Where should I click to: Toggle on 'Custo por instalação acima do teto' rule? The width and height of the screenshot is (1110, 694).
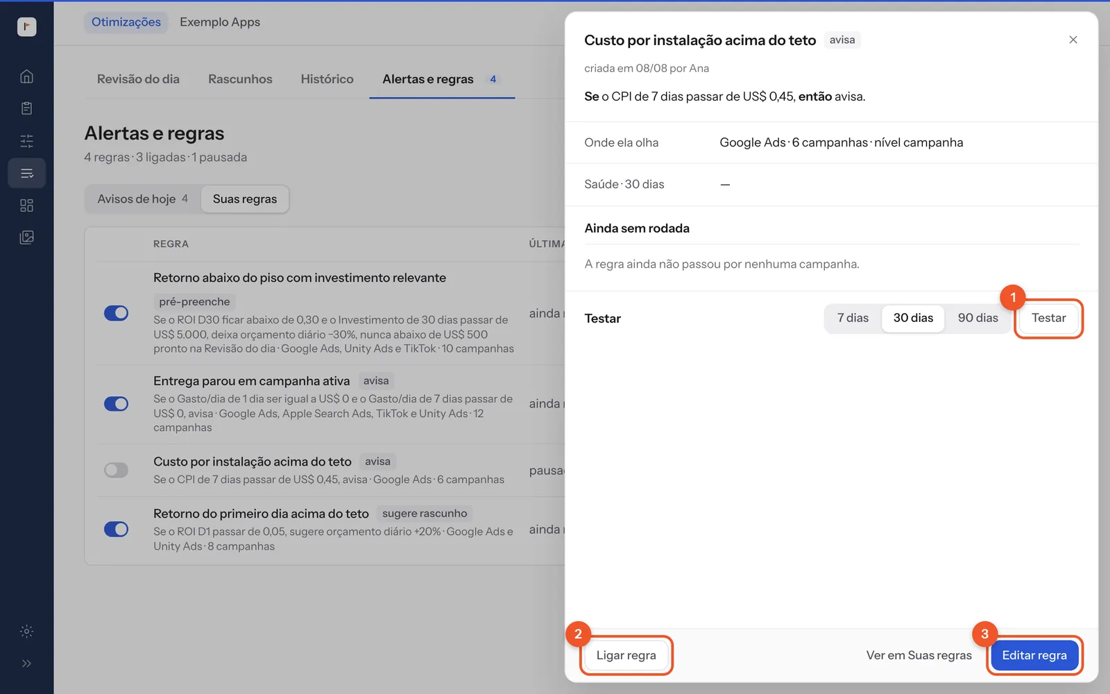tap(116, 471)
